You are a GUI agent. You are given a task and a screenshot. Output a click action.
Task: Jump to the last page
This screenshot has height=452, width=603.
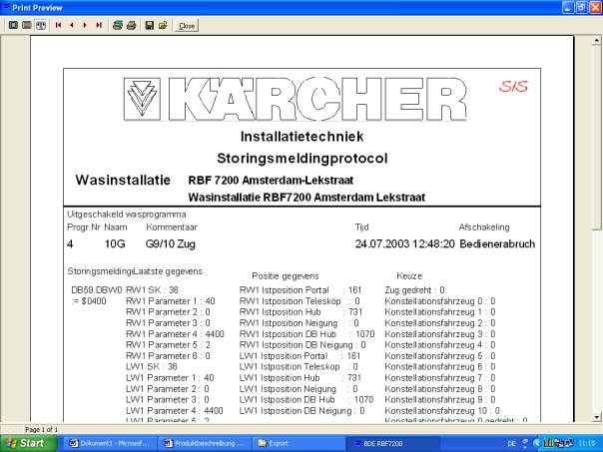pos(99,25)
